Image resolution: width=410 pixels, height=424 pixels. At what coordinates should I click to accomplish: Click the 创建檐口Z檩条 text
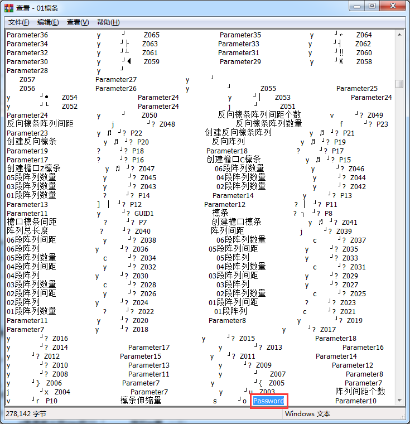(33, 168)
